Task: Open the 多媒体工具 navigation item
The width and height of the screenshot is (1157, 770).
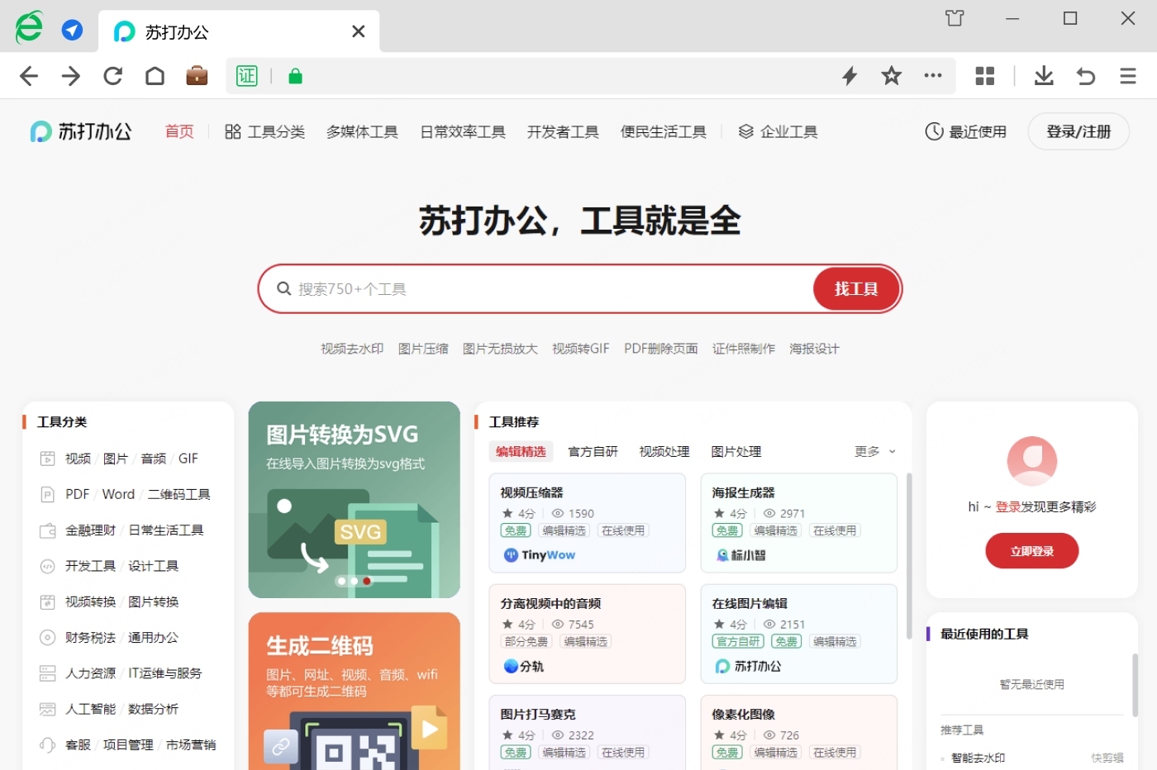Action: pyautogui.click(x=362, y=131)
